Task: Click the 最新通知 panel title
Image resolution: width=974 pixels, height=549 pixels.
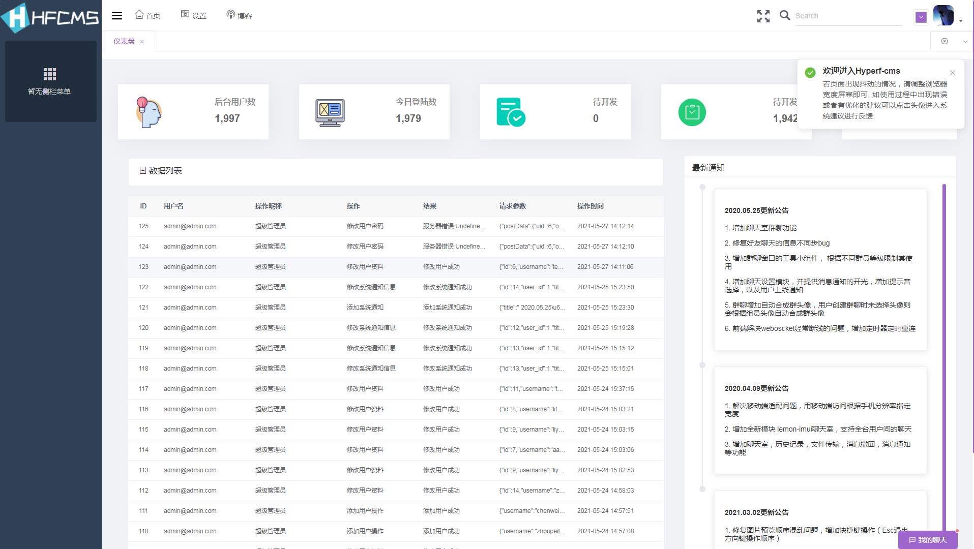Action: click(x=708, y=168)
